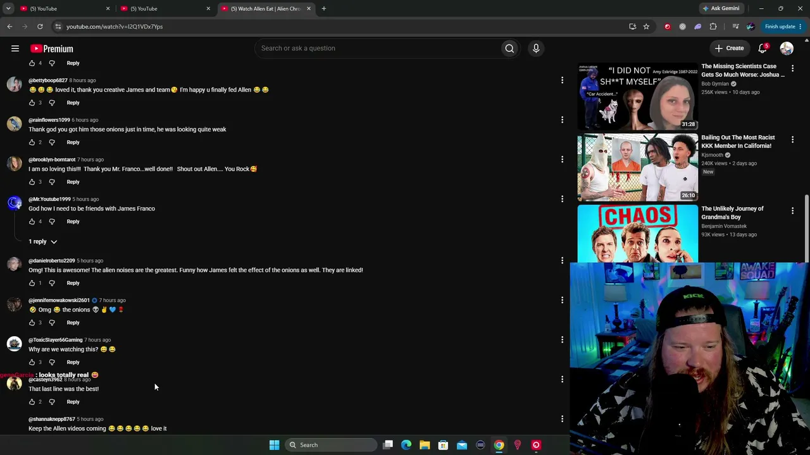View site information icon in address bar
The width and height of the screenshot is (810, 455).
point(58,27)
